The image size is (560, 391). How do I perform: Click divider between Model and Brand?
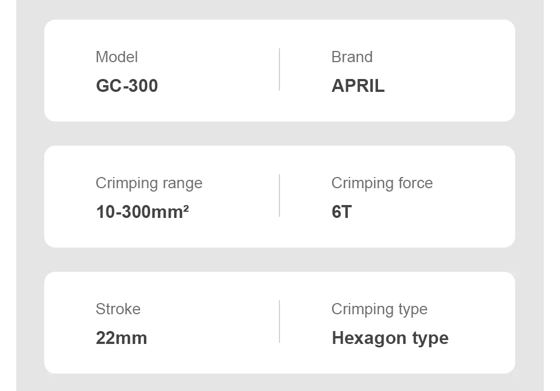pos(279,69)
